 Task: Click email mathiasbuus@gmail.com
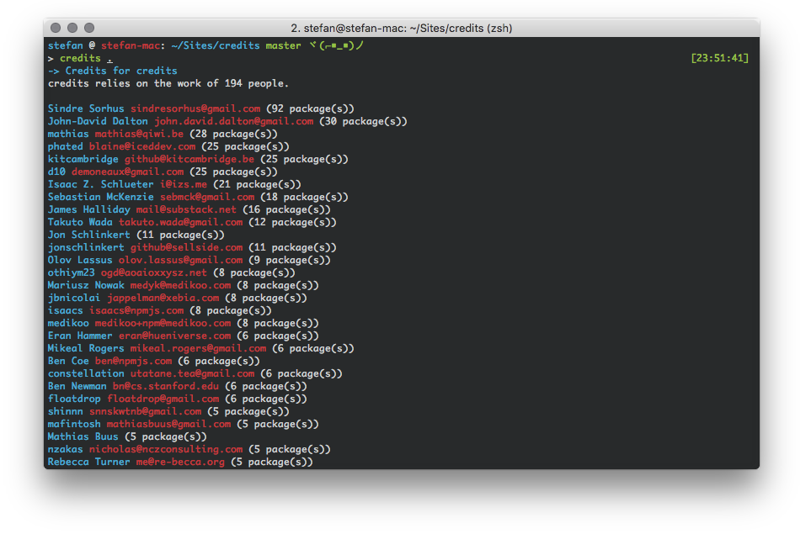pos(168,424)
